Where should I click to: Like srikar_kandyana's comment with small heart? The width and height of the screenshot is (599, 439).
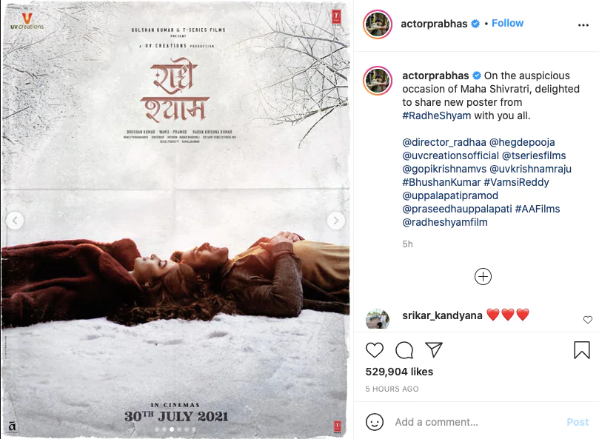pos(588,320)
